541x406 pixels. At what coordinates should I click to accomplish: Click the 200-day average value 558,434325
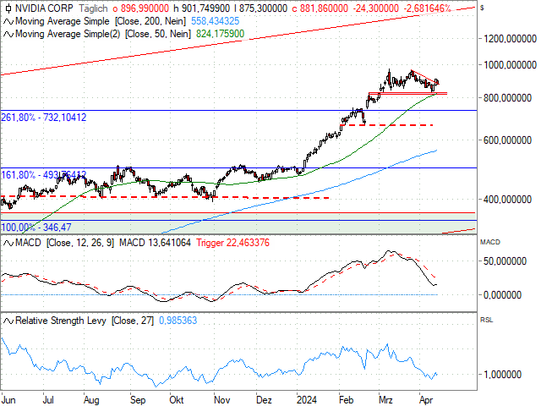point(215,21)
